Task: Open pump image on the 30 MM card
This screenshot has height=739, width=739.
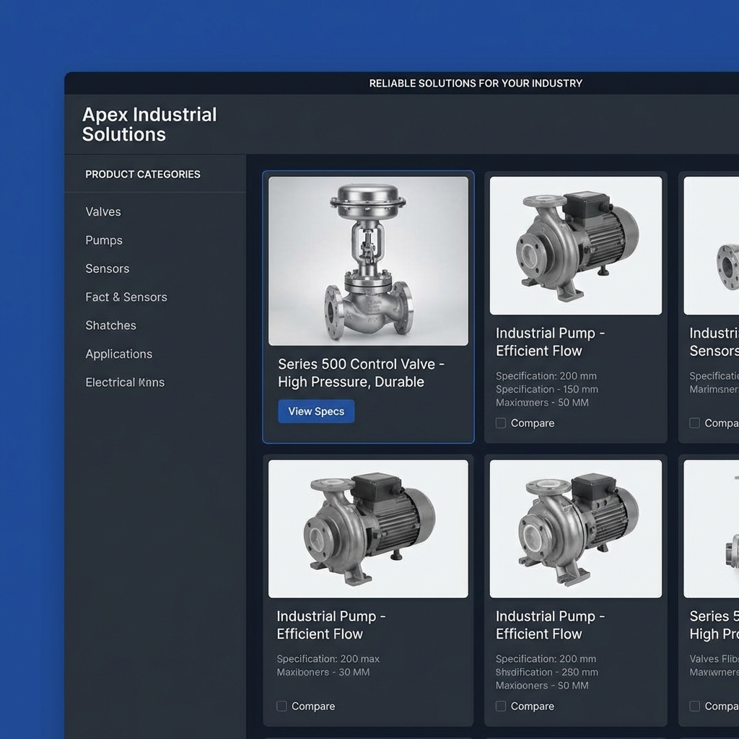Action: (x=368, y=529)
